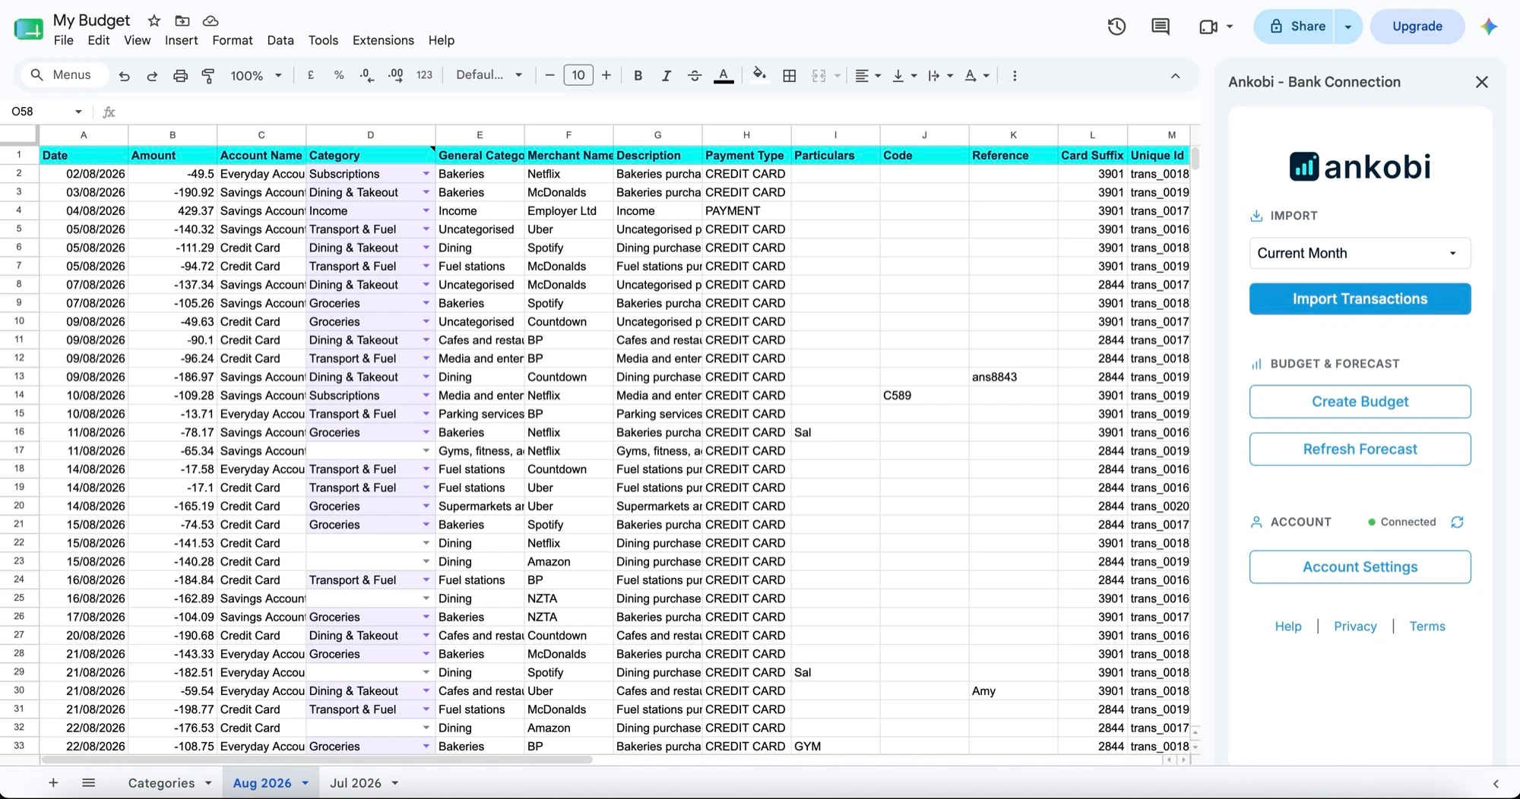This screenshot has height=799, width=1520.
Task: Open the borders tool
Action: (790, 76)
